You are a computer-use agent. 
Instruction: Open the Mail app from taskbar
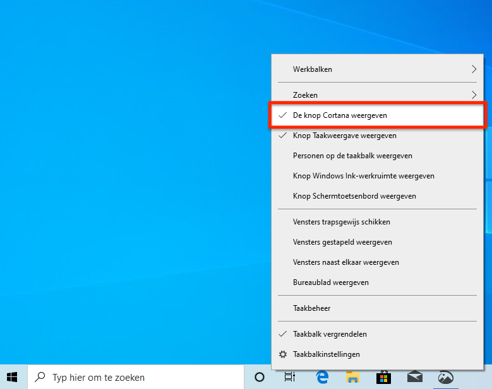pyautogui.click(x=414, y=377)
